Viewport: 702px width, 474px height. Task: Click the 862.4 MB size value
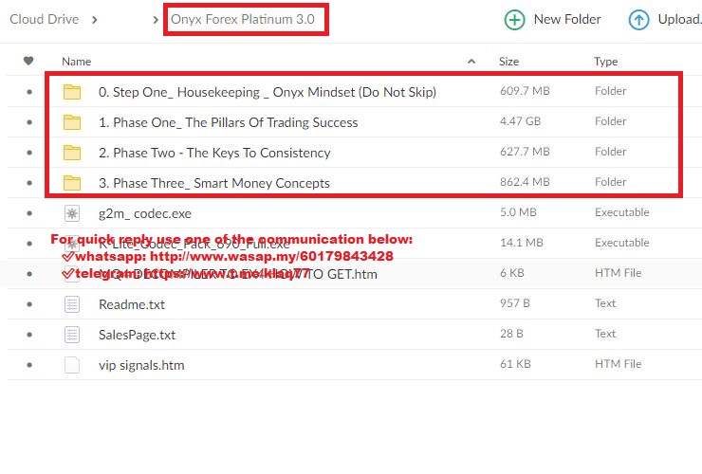[525, 182]
